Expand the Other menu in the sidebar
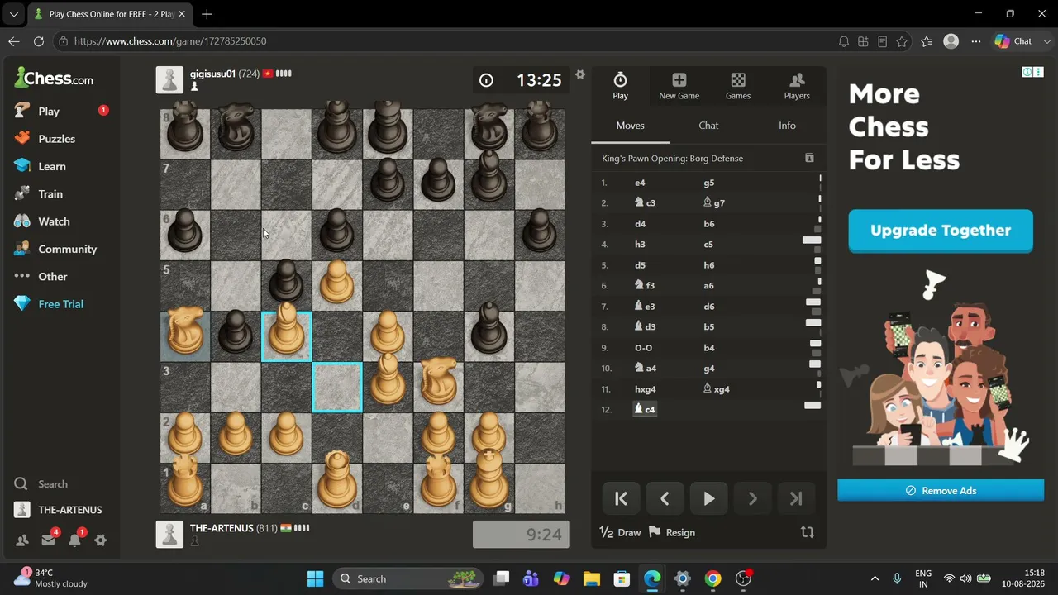 41,277
